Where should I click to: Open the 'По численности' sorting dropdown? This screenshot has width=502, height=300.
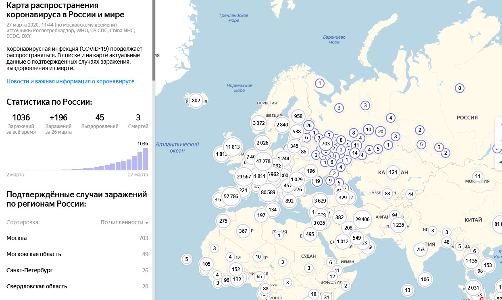124,222
